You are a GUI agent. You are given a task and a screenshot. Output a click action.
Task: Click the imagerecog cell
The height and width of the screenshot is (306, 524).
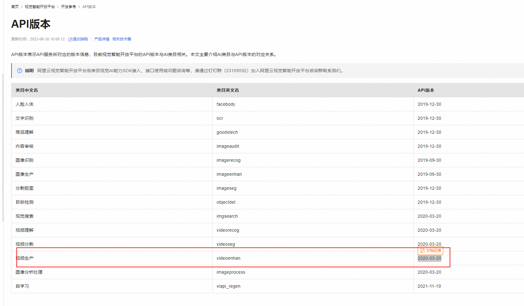point(313,160)
